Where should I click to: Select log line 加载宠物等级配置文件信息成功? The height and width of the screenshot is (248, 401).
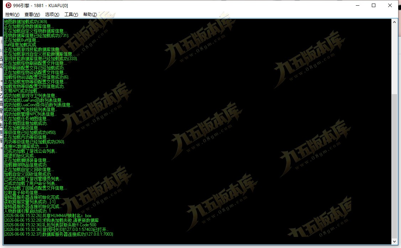point(34,86)
